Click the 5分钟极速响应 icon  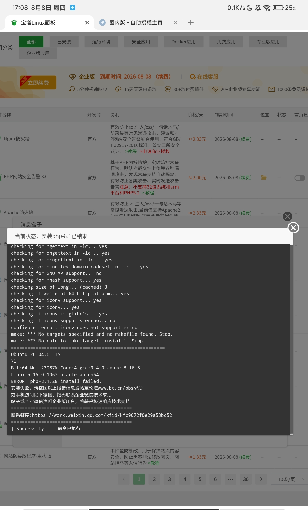click(x=72, y=89)
